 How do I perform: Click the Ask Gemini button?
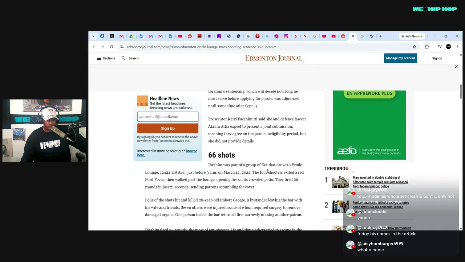pos(412,36)
